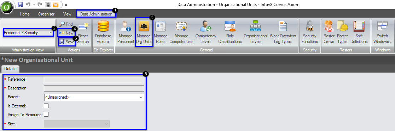The width and height of the screenshot is (395, 131).
Task: Select the Details tab
Action: tap(10, 69)
